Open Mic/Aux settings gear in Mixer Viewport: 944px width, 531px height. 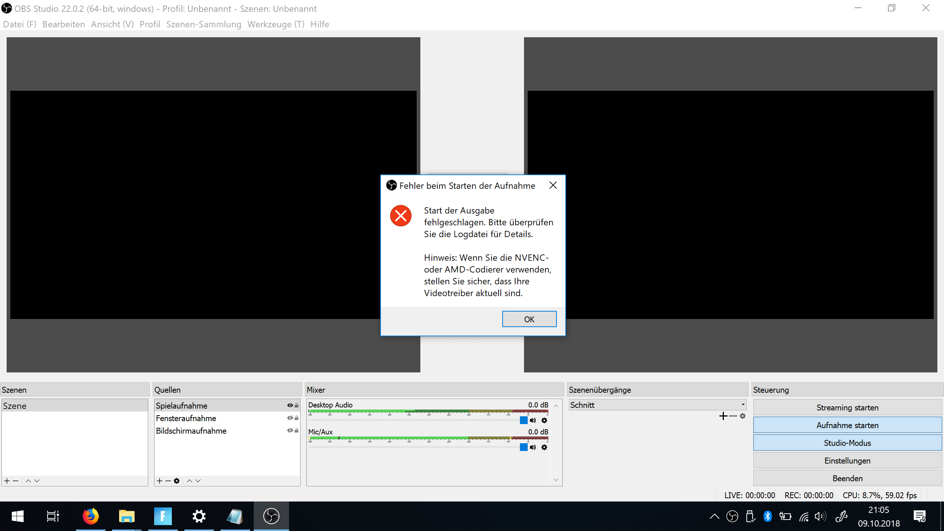point(544,447)
